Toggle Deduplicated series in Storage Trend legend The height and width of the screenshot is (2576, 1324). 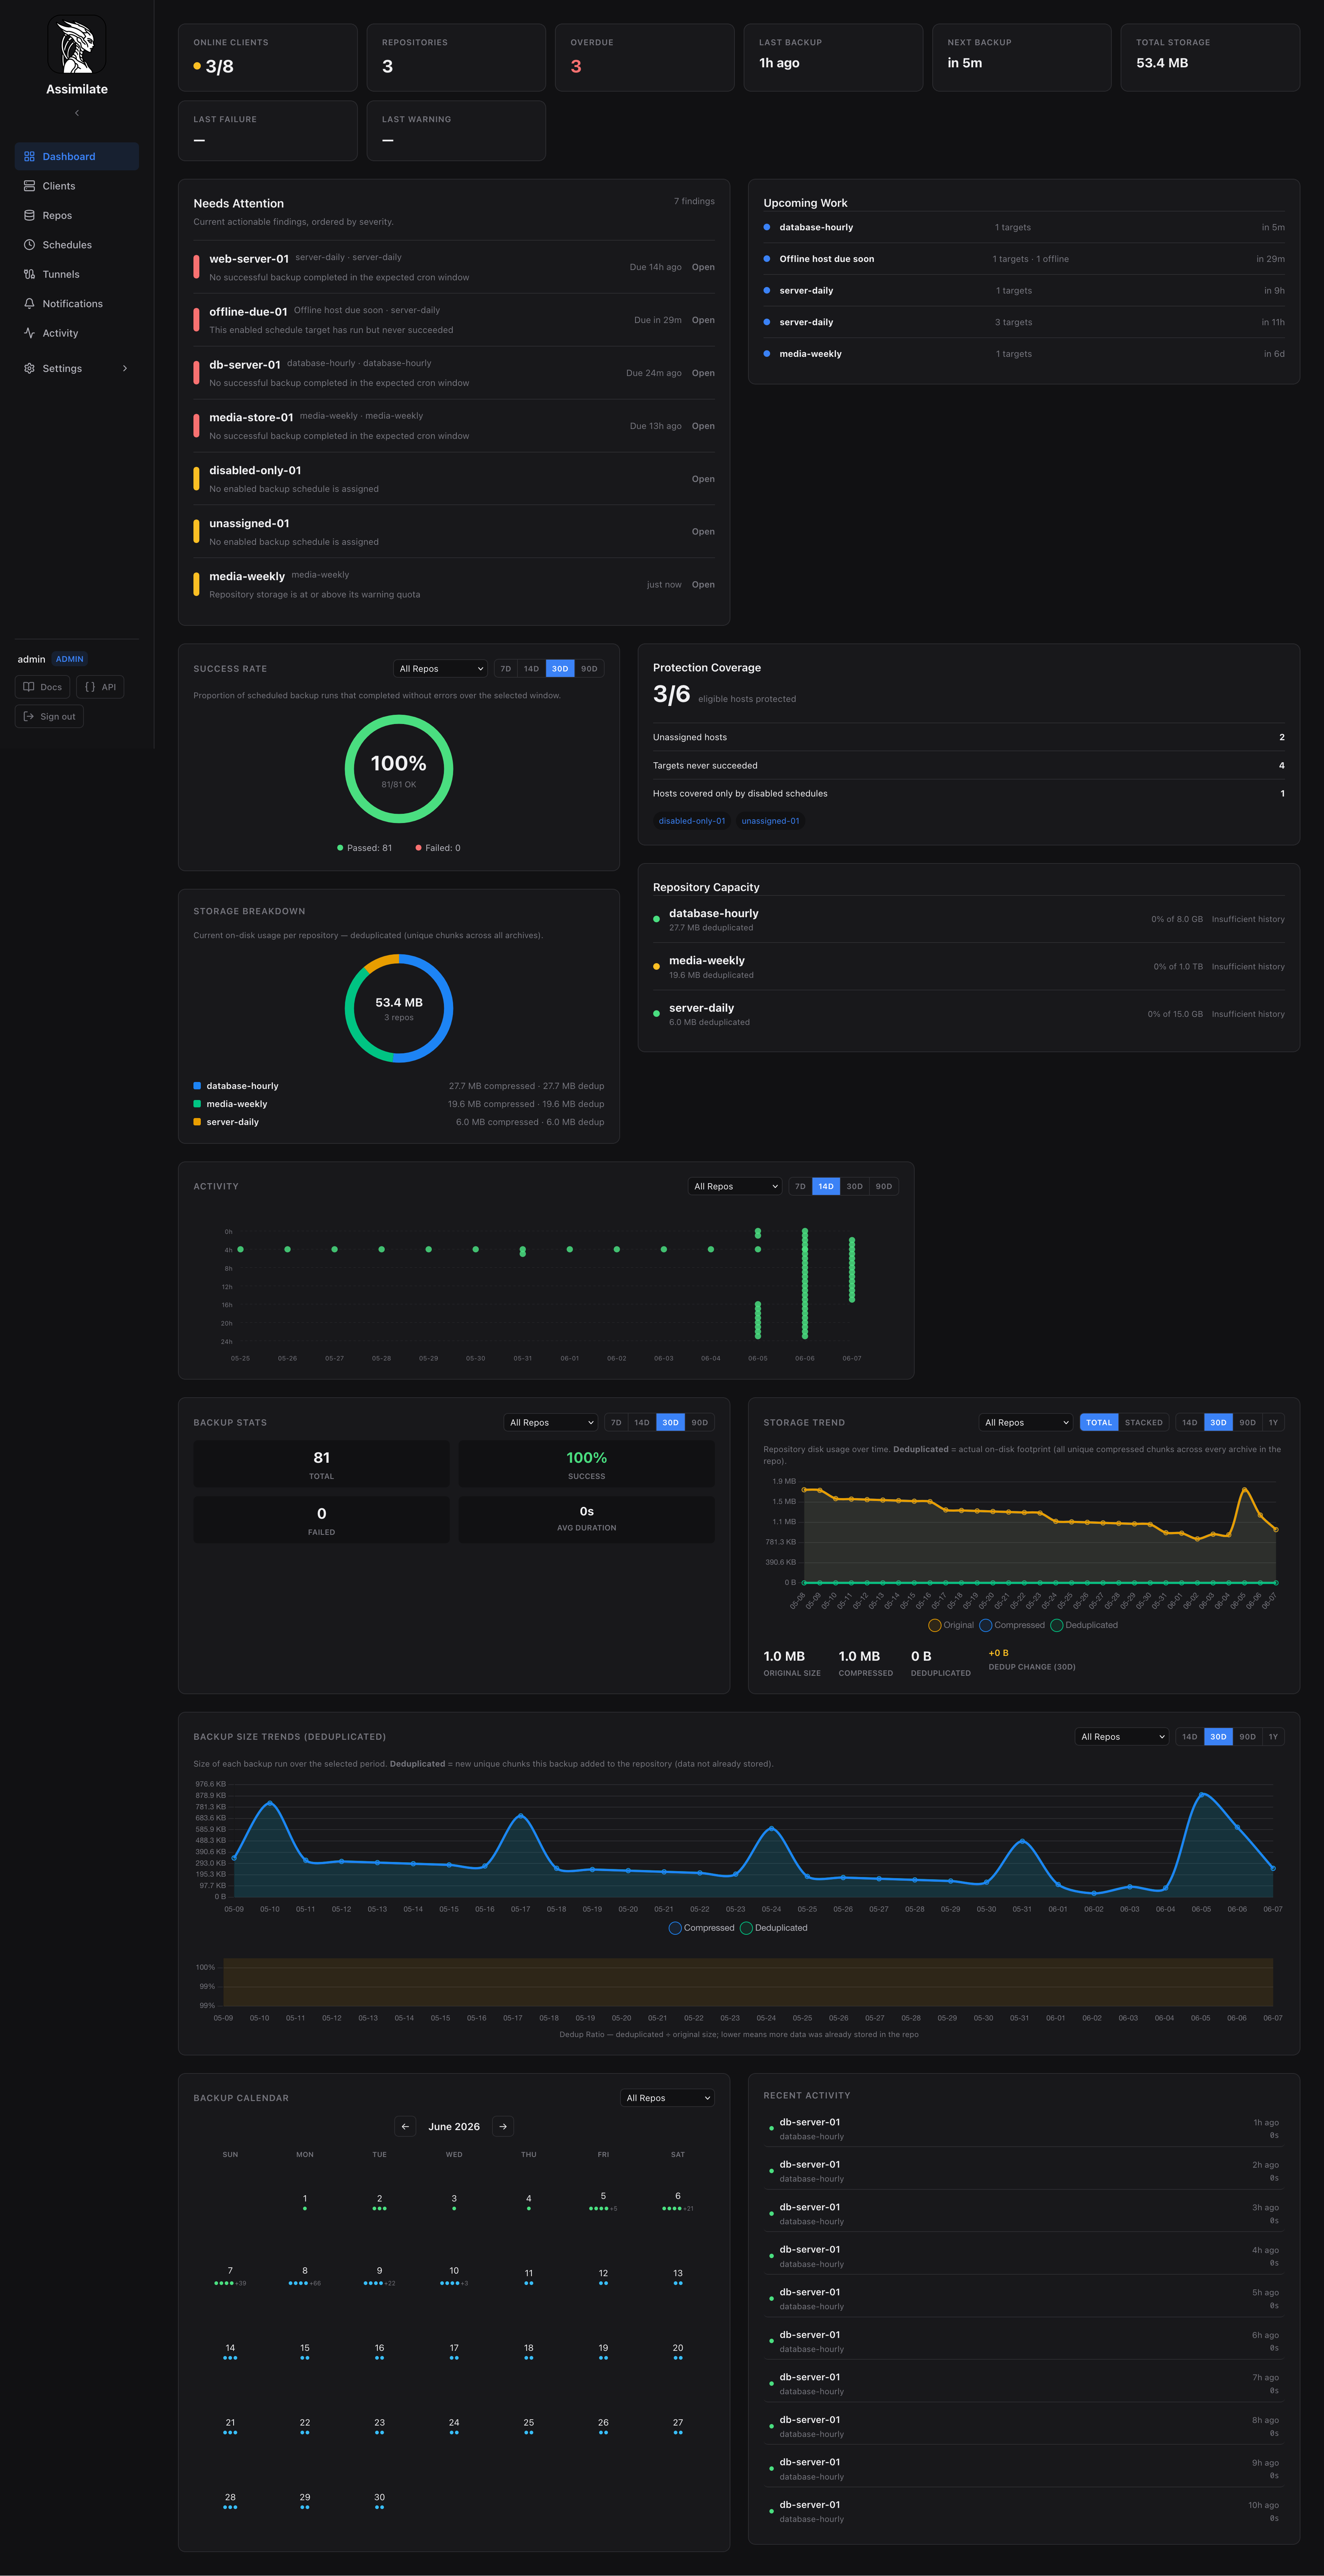click(1084, 1625)
